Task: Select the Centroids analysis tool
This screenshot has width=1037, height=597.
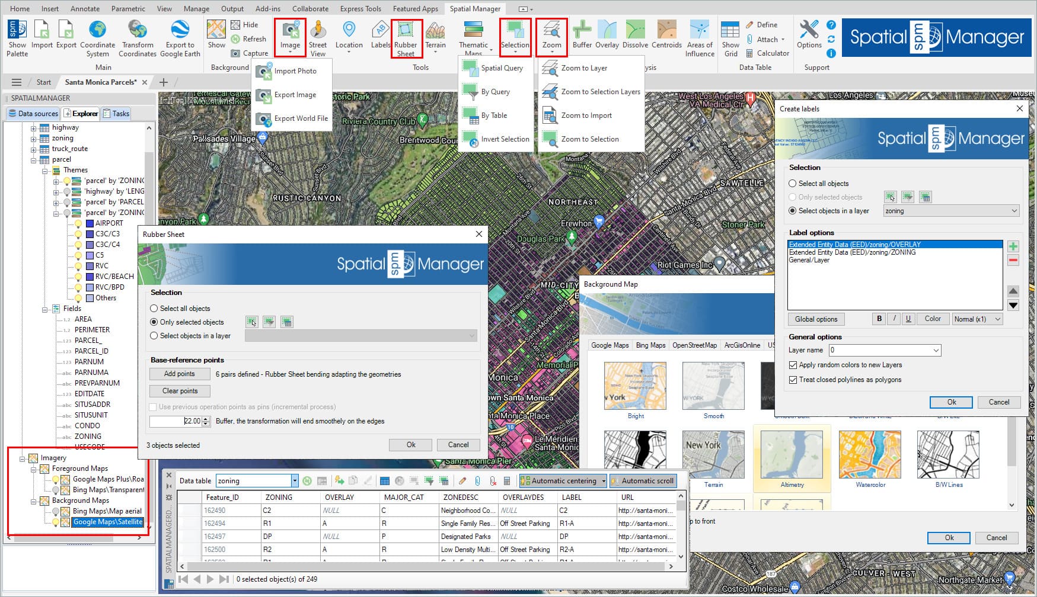Action: [x=666, y=34]
